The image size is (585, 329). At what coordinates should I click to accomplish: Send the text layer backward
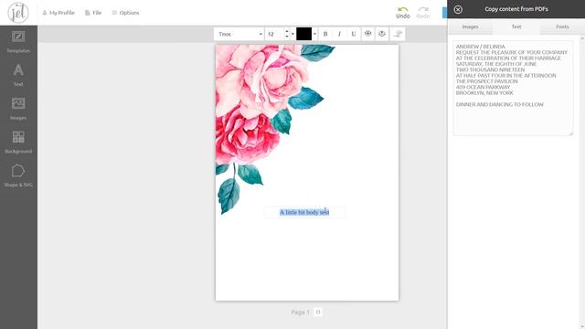(382, 34)
